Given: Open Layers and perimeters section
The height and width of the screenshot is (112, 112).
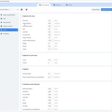Looking at the screenshot, I should (x=9, y=15).
